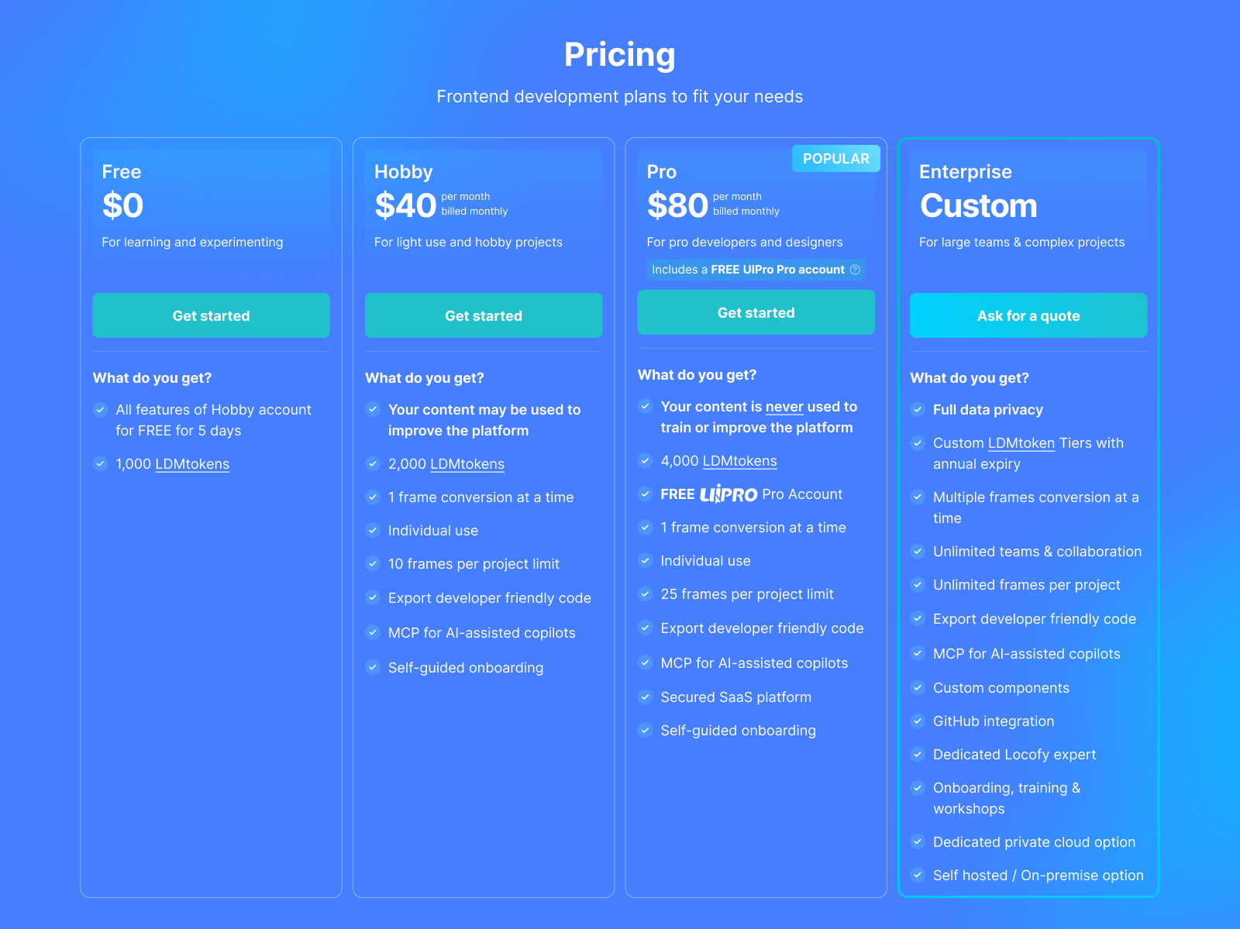1240x929 pixels.
Task: Click the checkmark next to Custom components
Action: 918,688
